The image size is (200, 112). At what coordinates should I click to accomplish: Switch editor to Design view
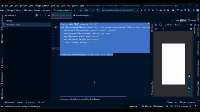(192, 21)
